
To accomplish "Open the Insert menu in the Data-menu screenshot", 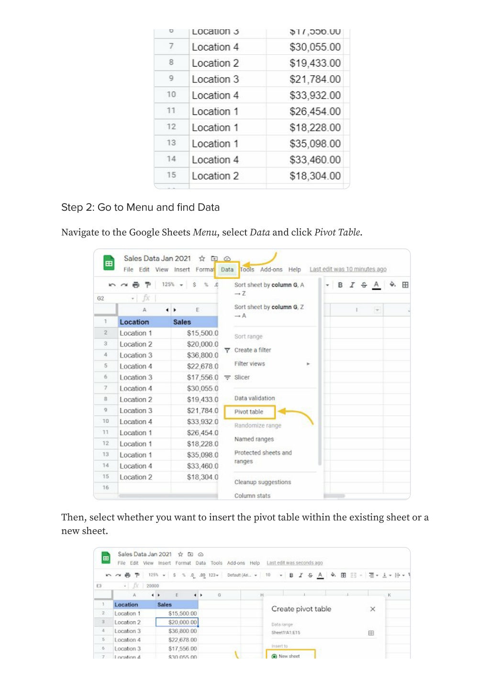I will click(182, 270).
